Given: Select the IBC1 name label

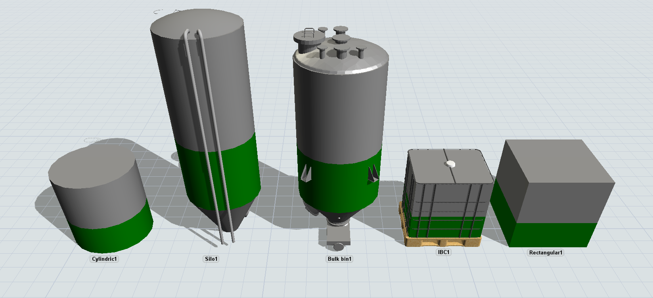Looking at the screenshot, I should 443,252.
